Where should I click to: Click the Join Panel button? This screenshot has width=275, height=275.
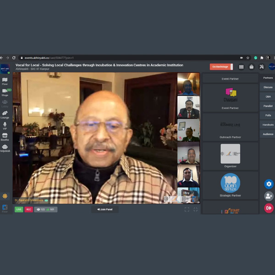pyautogui.click(x=105, y=209)
